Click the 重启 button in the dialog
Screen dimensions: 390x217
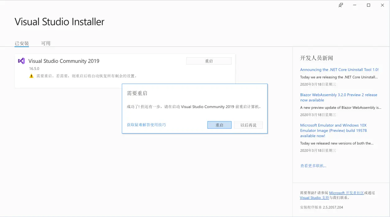click(220, 125)
